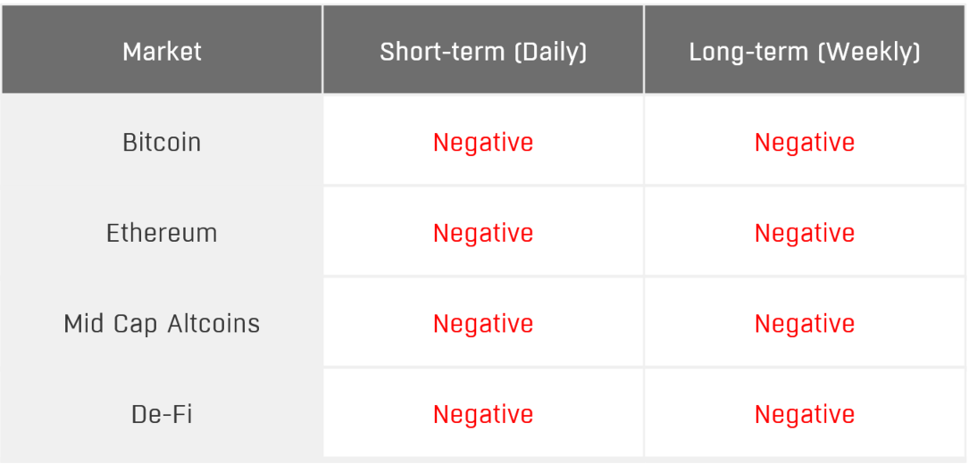Click De-Fi's Short-term Negative value
Screen dimensions: 969x464
pos(483,415)
